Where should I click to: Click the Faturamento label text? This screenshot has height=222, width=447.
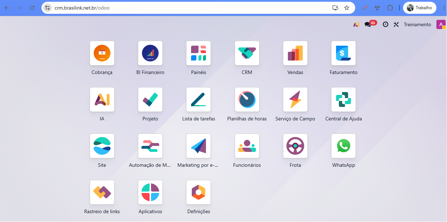[x=343, y=72]
